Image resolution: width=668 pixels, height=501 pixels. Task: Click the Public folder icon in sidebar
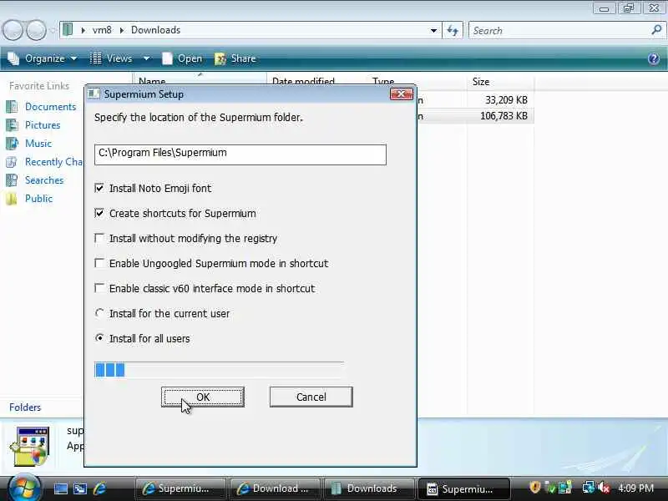coord(12,199)
